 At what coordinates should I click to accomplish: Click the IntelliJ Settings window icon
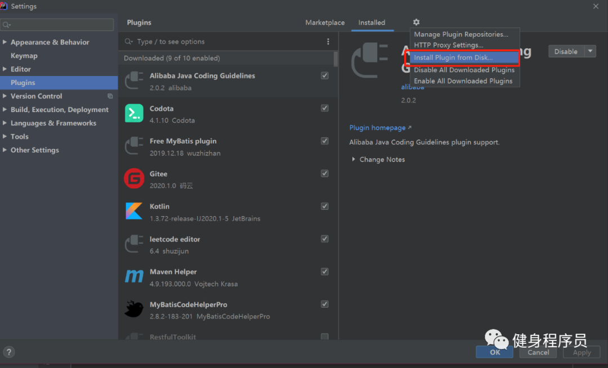tap(3, 6)
